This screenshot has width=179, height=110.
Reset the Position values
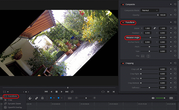pyautogui.click(x=175, y=33)
